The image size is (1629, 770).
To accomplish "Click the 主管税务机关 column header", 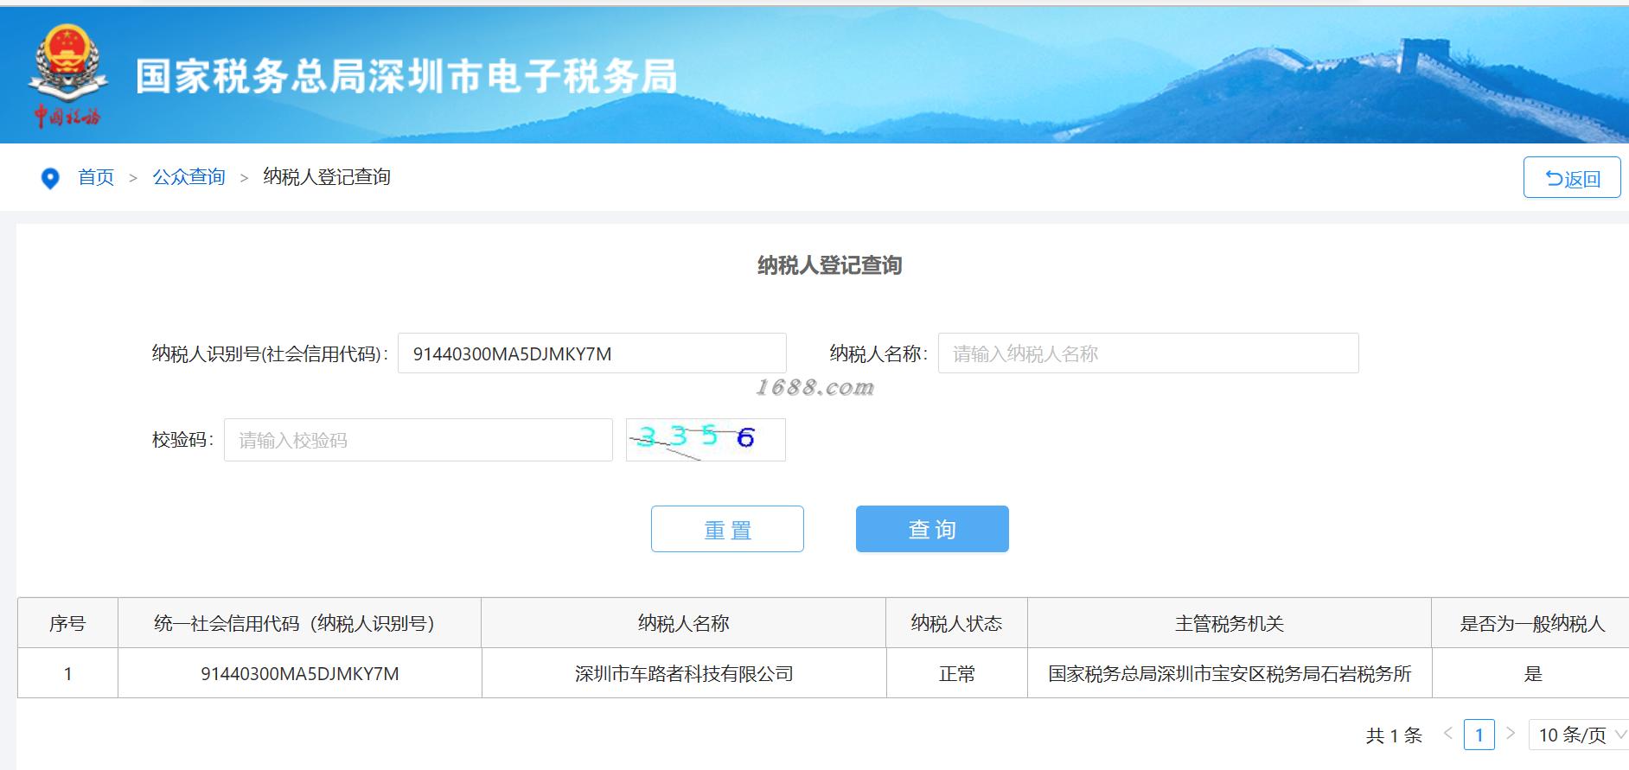I will tap(1230, 623).
